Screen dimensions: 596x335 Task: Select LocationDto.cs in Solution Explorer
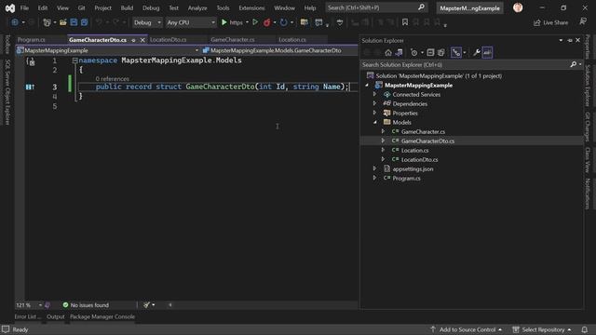[420, 159]
